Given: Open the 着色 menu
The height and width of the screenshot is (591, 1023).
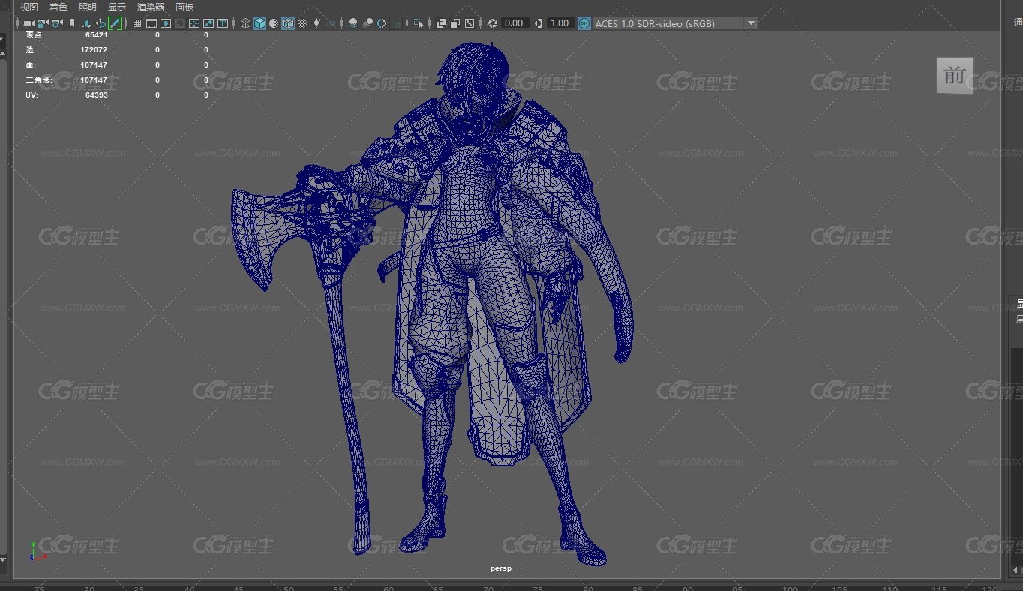Looking at the screenshot, I should point(58,7).
